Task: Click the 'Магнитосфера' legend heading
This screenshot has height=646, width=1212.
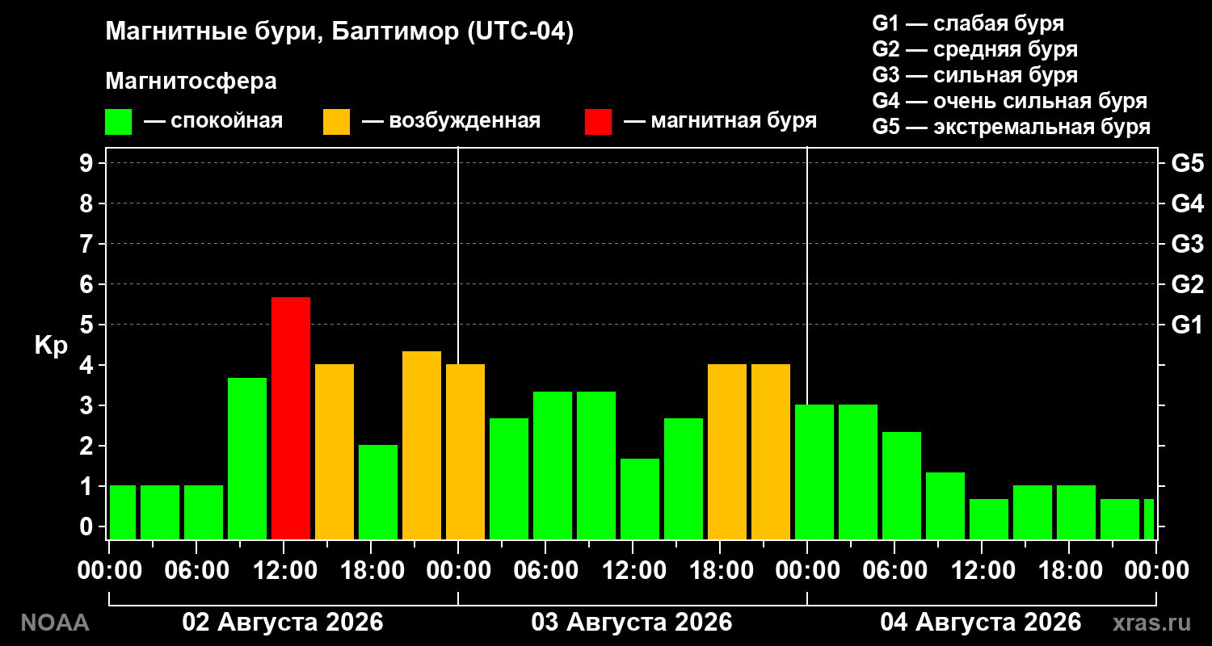Action: (191, 82)
